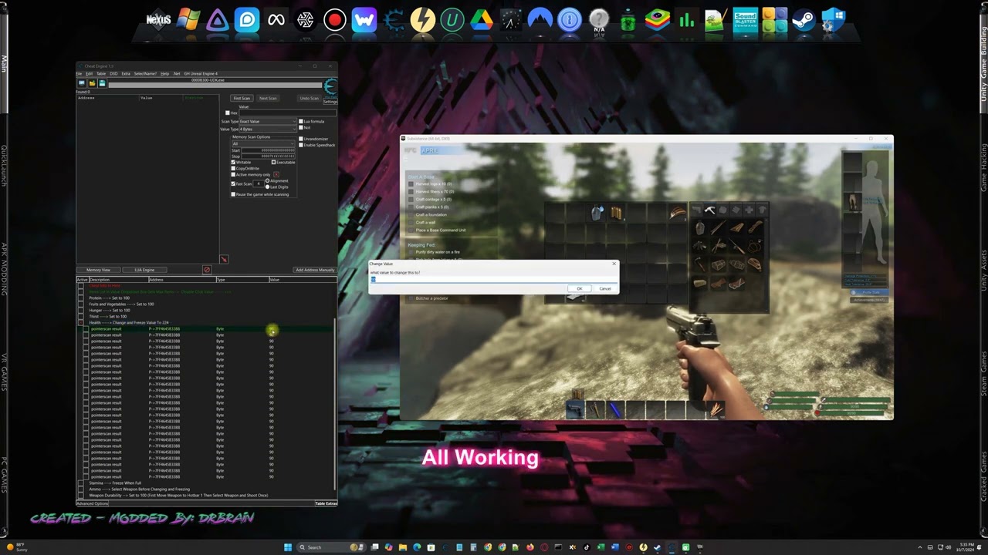Toggle the Executable checkbox
Image resolution: width=988 pixels, height=555 pixels.
point(273,163)
